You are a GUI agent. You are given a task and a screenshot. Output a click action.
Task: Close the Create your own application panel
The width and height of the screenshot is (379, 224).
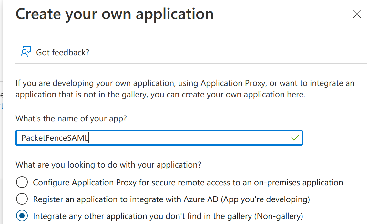coord(357,15)
